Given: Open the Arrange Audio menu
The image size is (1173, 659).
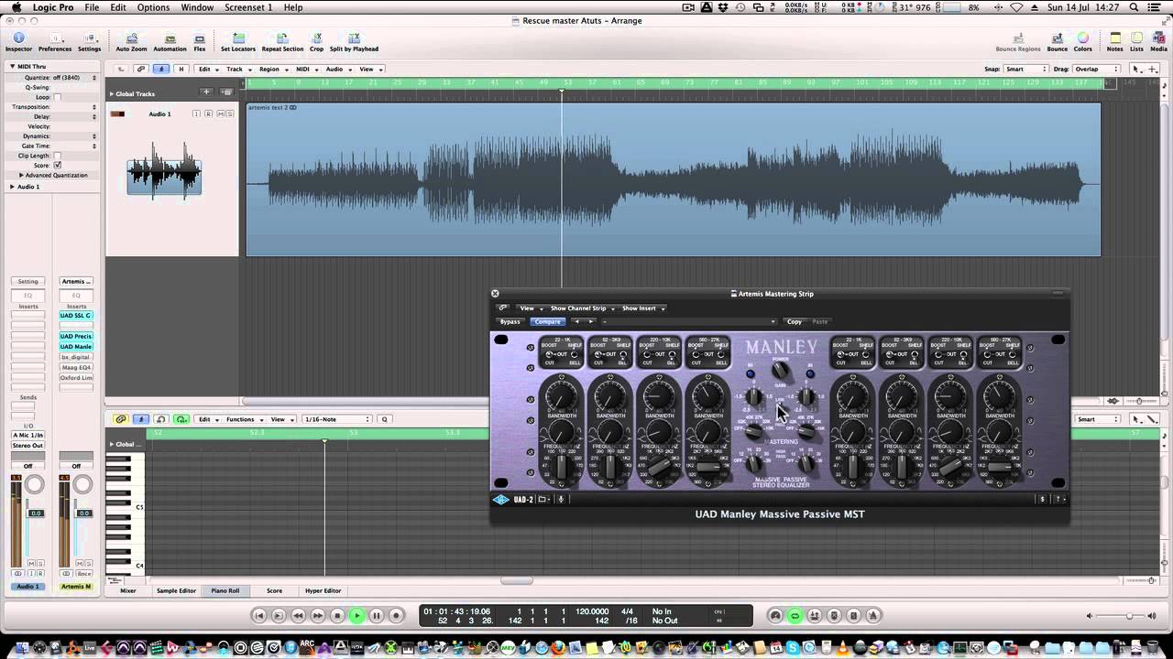Looking at the screenshot, I should [336, 69].
